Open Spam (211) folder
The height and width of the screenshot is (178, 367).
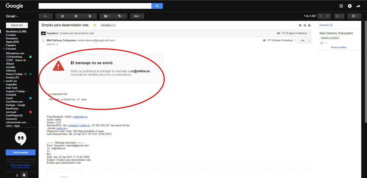(x=12, y=42)
